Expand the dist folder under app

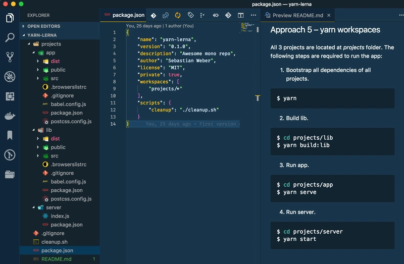[x=55, y=61]
